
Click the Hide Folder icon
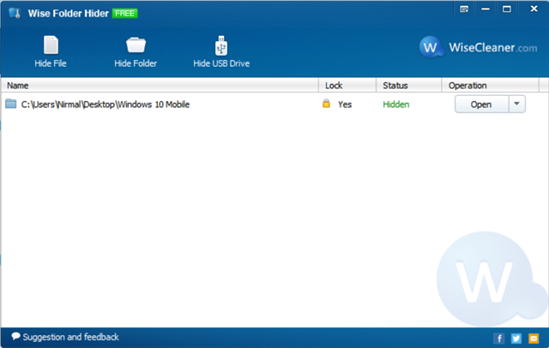coord(136,45)
